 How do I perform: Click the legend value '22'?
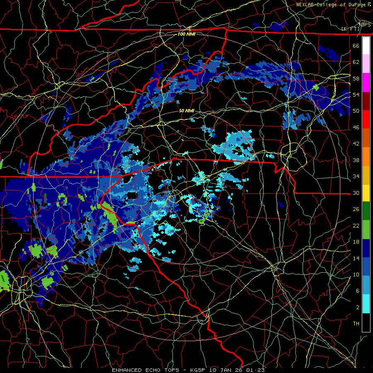pos(356,225)
